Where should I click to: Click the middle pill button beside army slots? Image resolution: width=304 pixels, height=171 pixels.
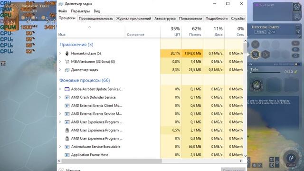click(x=295, y=49)
